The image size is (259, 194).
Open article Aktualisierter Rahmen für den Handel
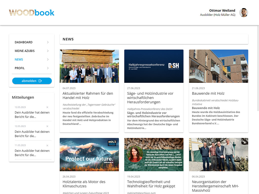click(88, 95)
